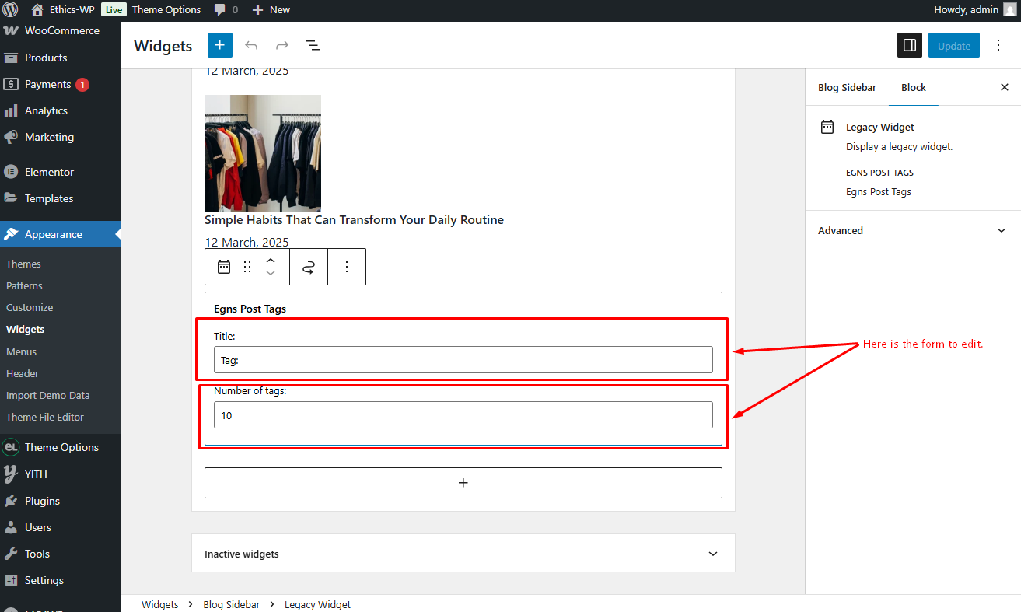This screenshot has width=1021, height=612.
Task: Open the three-dot Options menu top right
Action: pyautogui.click(x=999, y=45)
